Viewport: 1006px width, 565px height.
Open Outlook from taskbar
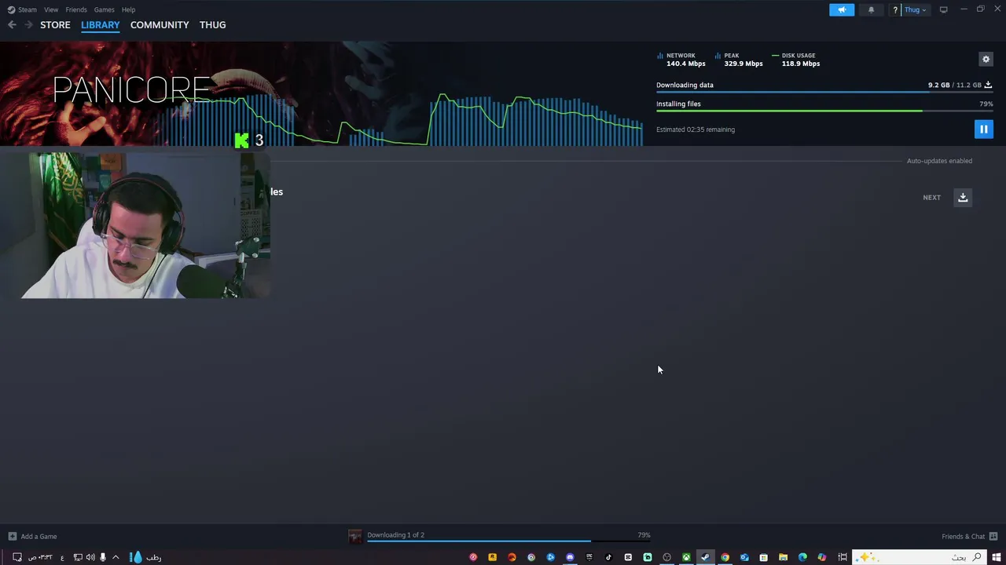[x=744, y=557]
